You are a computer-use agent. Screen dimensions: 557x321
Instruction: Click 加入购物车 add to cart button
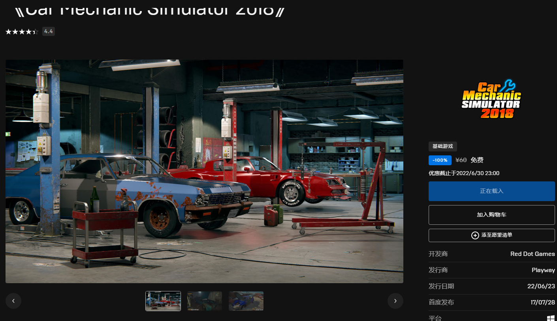tap(492, 215)
